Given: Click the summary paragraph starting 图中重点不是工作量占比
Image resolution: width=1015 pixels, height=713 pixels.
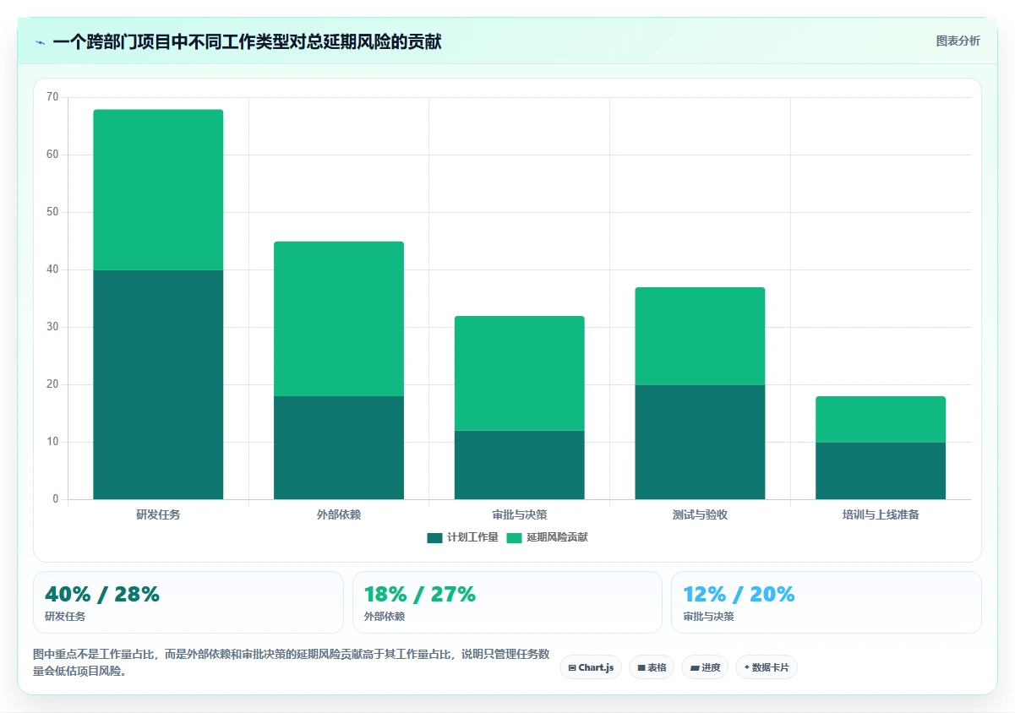Looking at the screenshot, I should 292,662.
